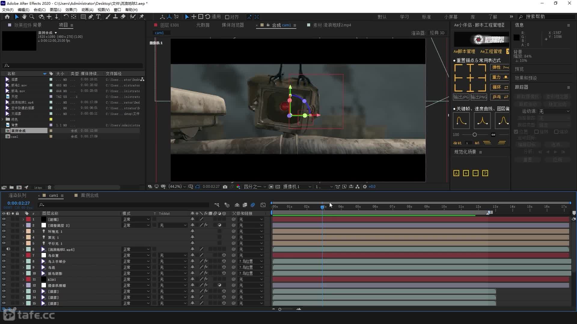Viewport: 577px width, 324px height.
Task: Select the Eraser tool
Action: pos(123,17)
